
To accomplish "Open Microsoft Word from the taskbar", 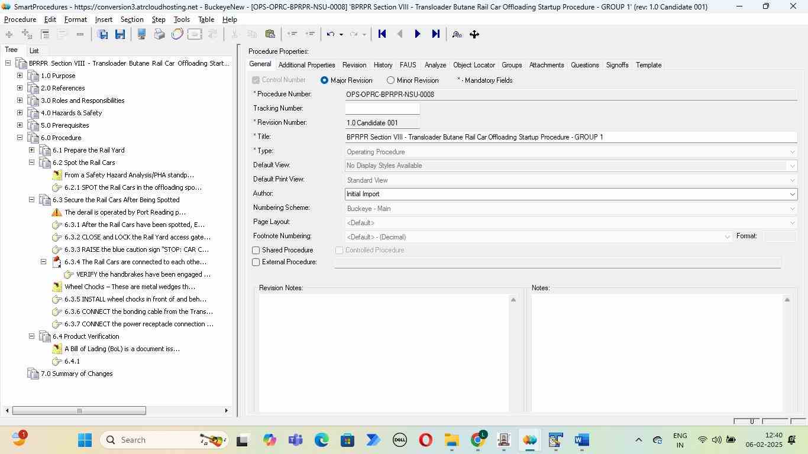I will click(x=581, y=440).
